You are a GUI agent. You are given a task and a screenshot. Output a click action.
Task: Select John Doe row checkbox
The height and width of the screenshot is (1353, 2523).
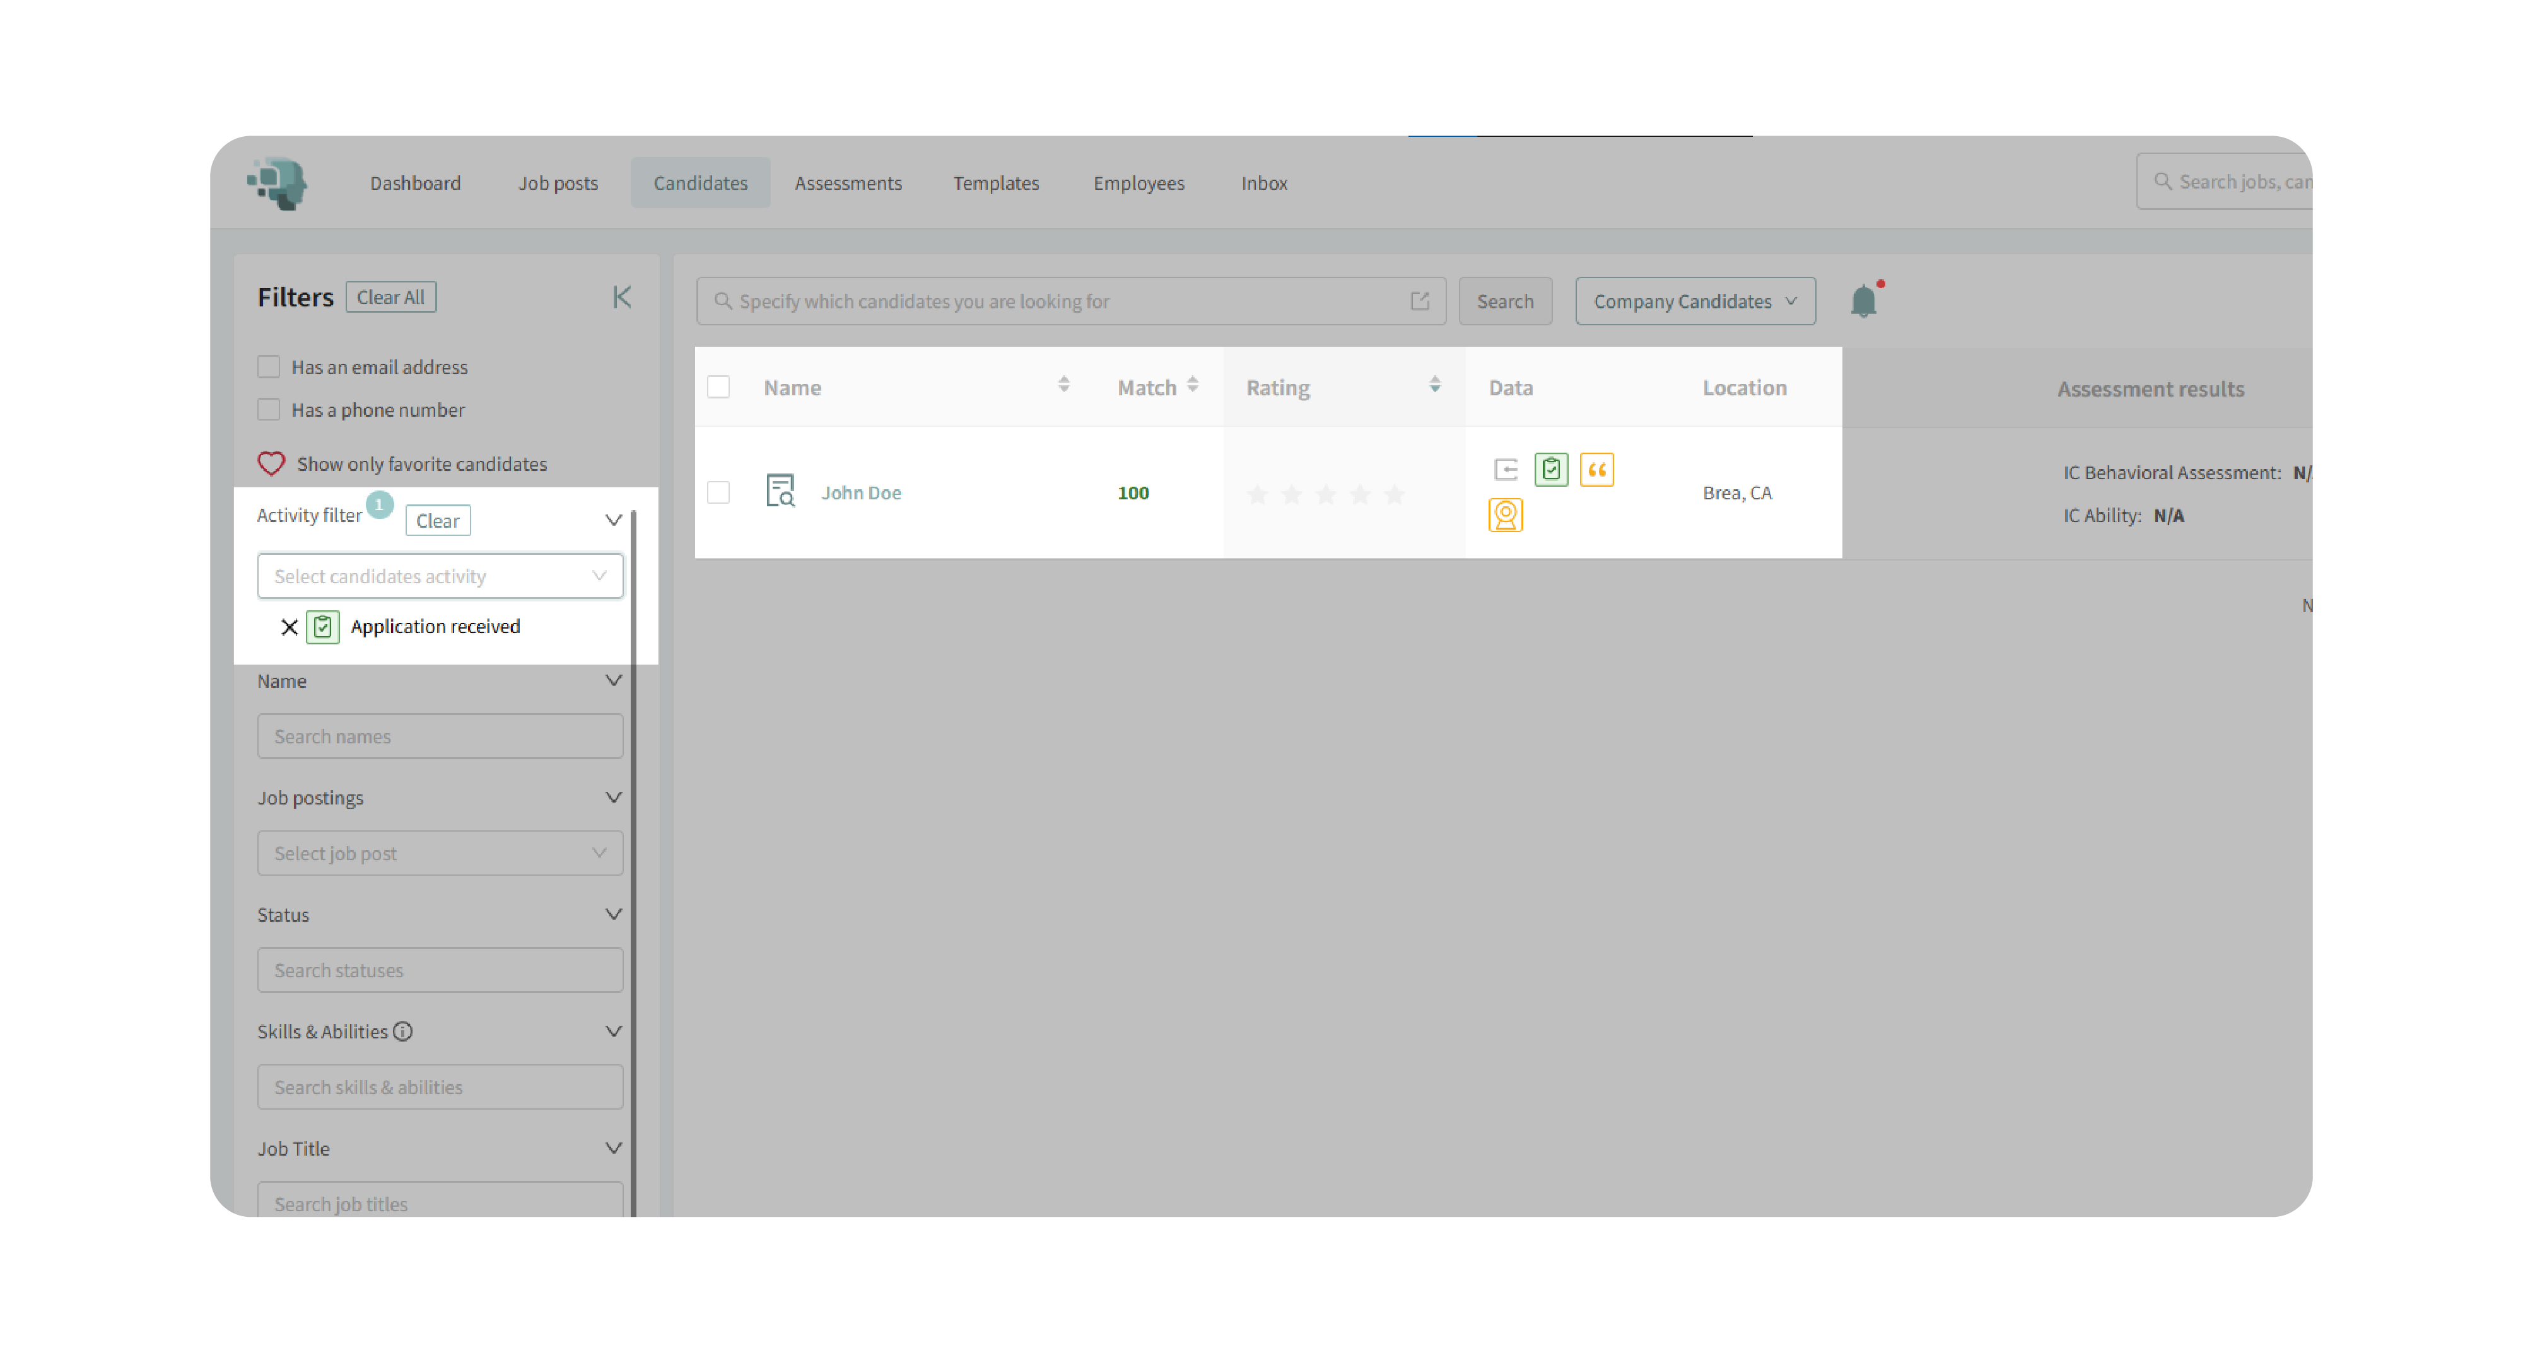[x=719, y=492]
